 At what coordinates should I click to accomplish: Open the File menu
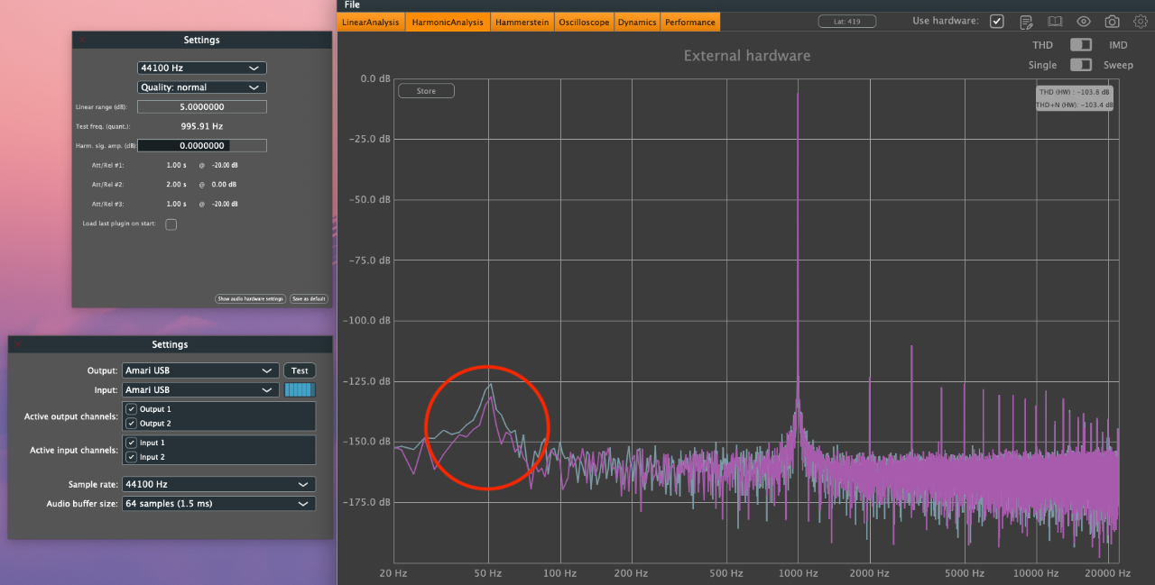click(352, 5)
